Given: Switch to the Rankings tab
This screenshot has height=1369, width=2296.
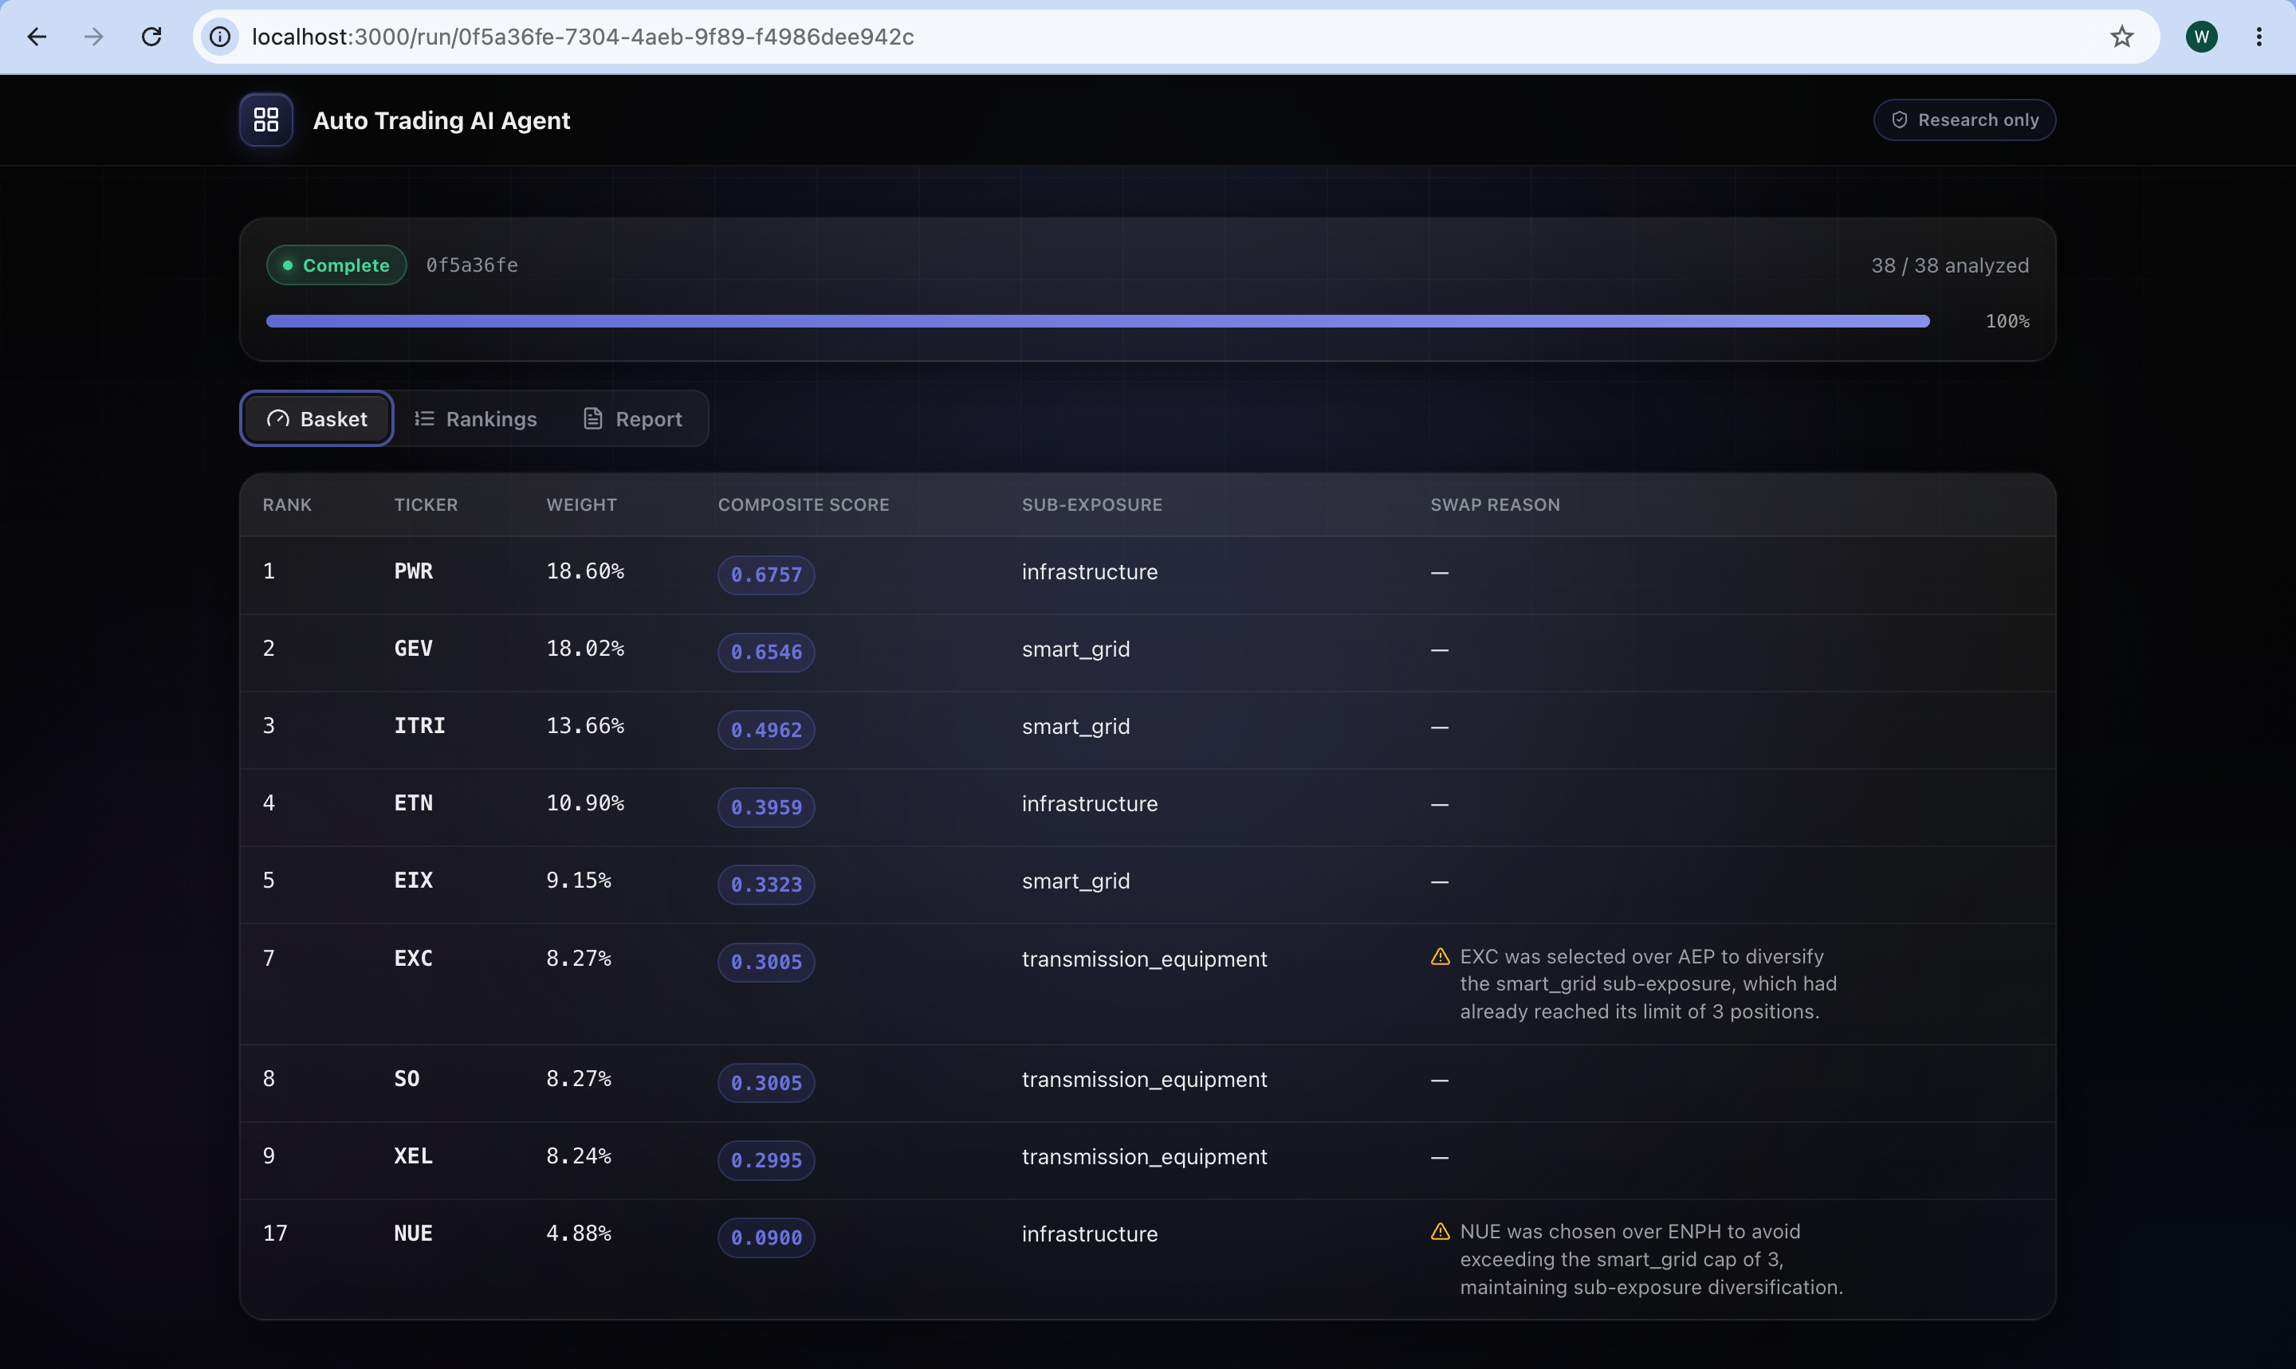Looking at the screenshot, I should (475, 419).
